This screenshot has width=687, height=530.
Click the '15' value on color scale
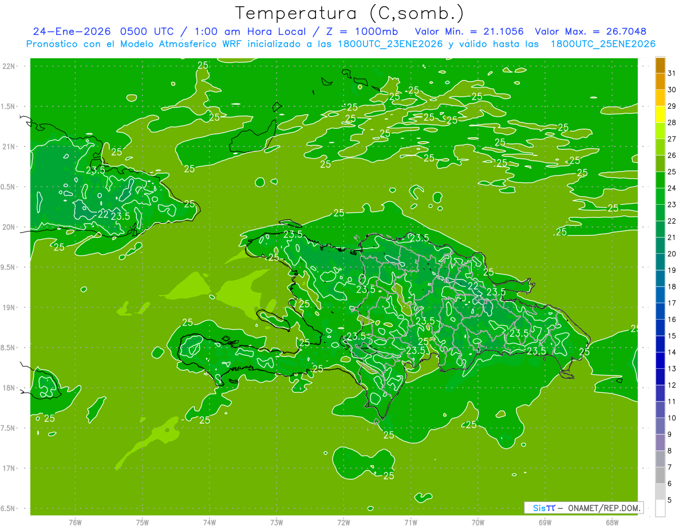tap(672, 336)
